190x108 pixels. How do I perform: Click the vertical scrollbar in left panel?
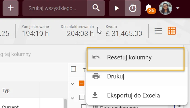[x=65, y=103]
